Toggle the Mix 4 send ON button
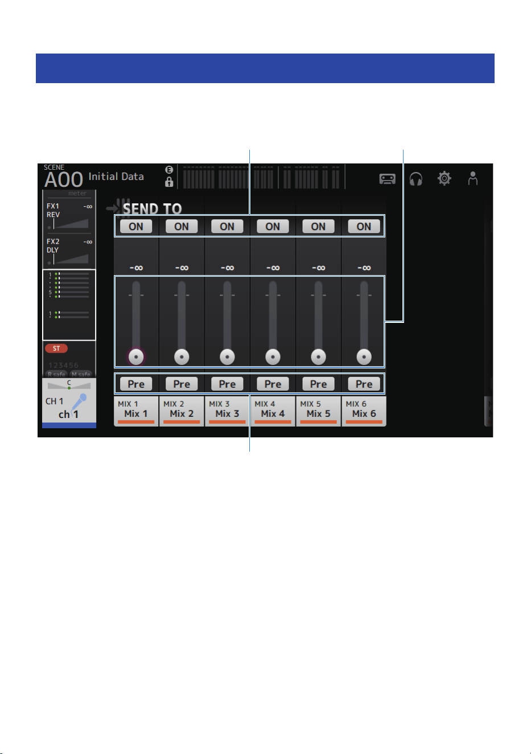Viewport: 531px width, 754px height. point(273,226)
